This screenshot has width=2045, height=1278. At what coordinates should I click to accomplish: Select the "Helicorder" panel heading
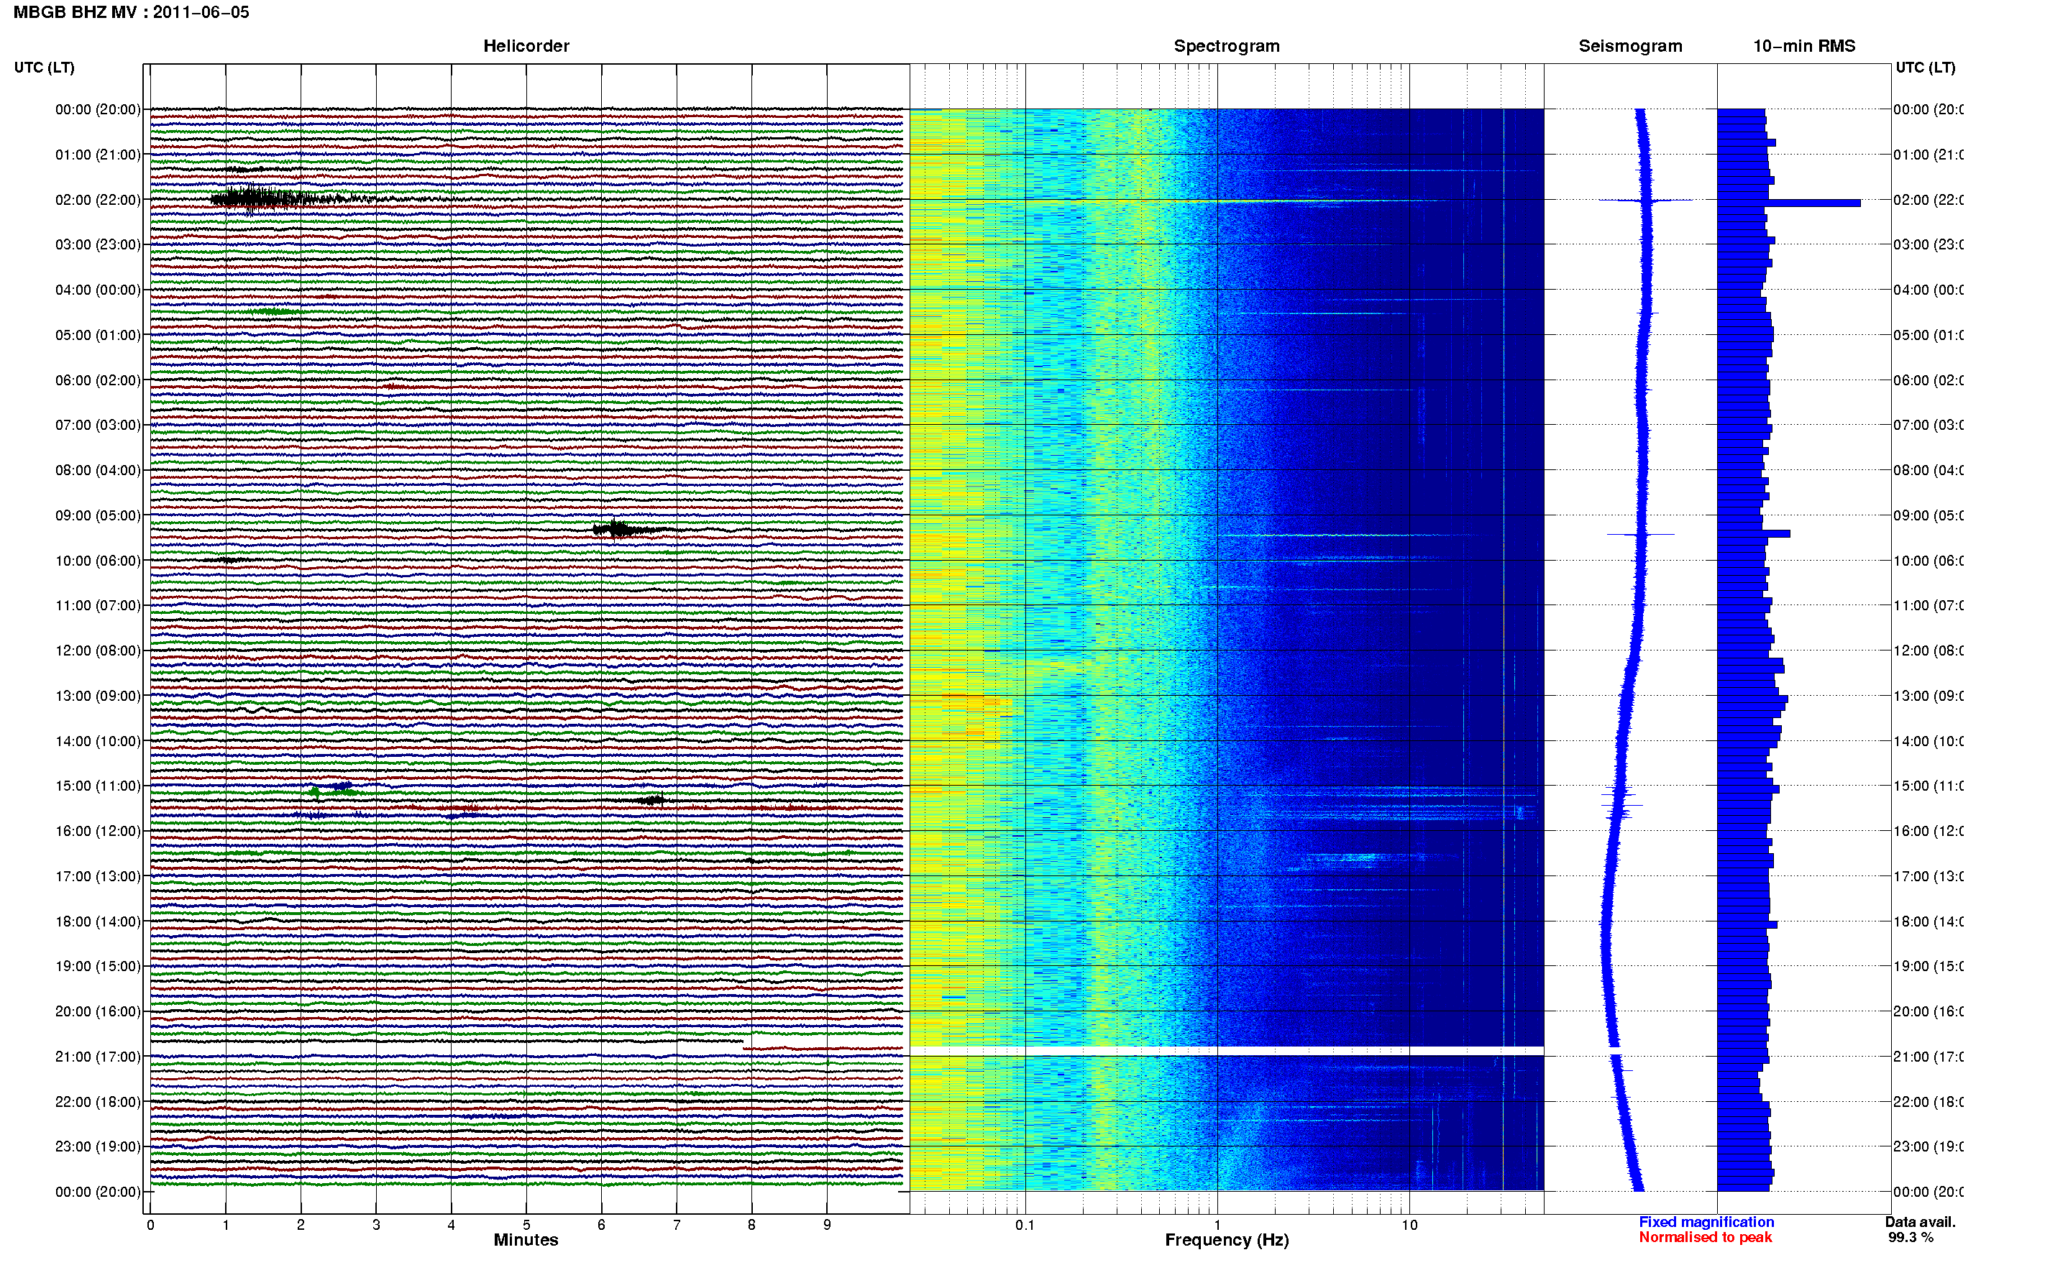526,46
